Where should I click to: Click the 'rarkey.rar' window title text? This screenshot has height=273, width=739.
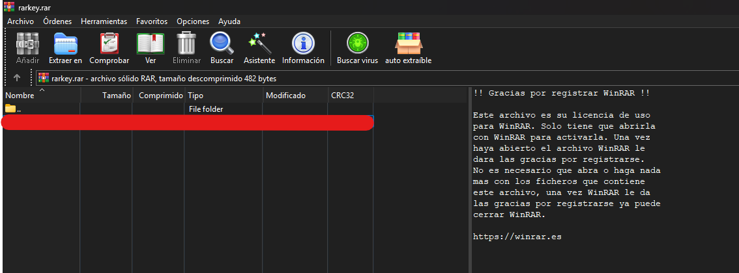34,8
